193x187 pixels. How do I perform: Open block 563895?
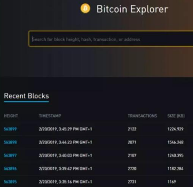pos(10,182)
